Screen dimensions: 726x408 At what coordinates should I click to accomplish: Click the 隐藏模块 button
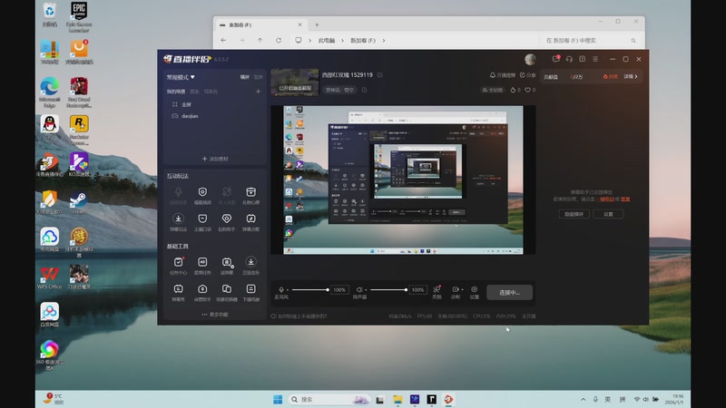[574, 214]
